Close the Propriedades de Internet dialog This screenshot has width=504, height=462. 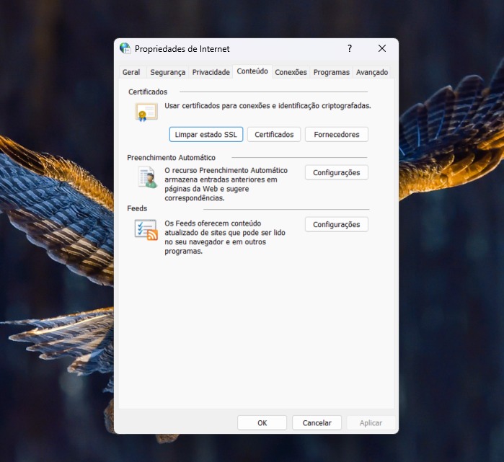point(382,48)
